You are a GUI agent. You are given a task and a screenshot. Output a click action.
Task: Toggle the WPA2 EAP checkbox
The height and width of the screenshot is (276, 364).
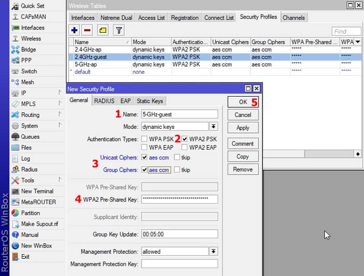pos(184,147)
